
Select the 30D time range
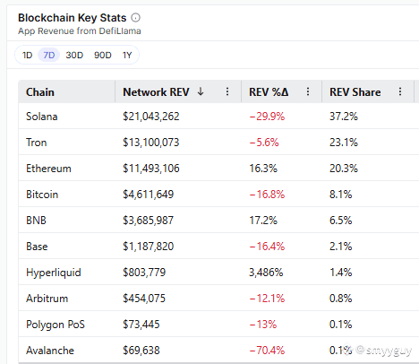(74, 56)
